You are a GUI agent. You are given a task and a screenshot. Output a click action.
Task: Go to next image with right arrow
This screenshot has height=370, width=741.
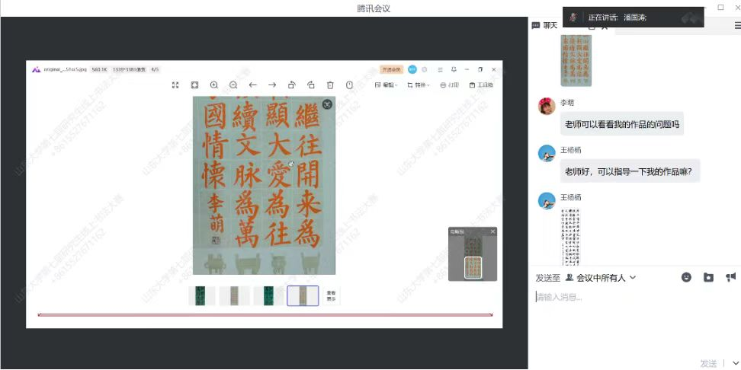(x=272, y=85)
